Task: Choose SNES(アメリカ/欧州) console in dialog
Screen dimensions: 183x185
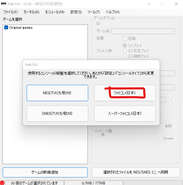Action: click(x=57, y=114)
